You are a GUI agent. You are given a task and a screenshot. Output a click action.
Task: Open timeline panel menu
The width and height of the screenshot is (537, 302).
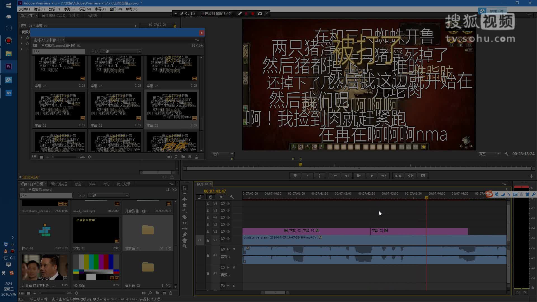coord(504,184)
